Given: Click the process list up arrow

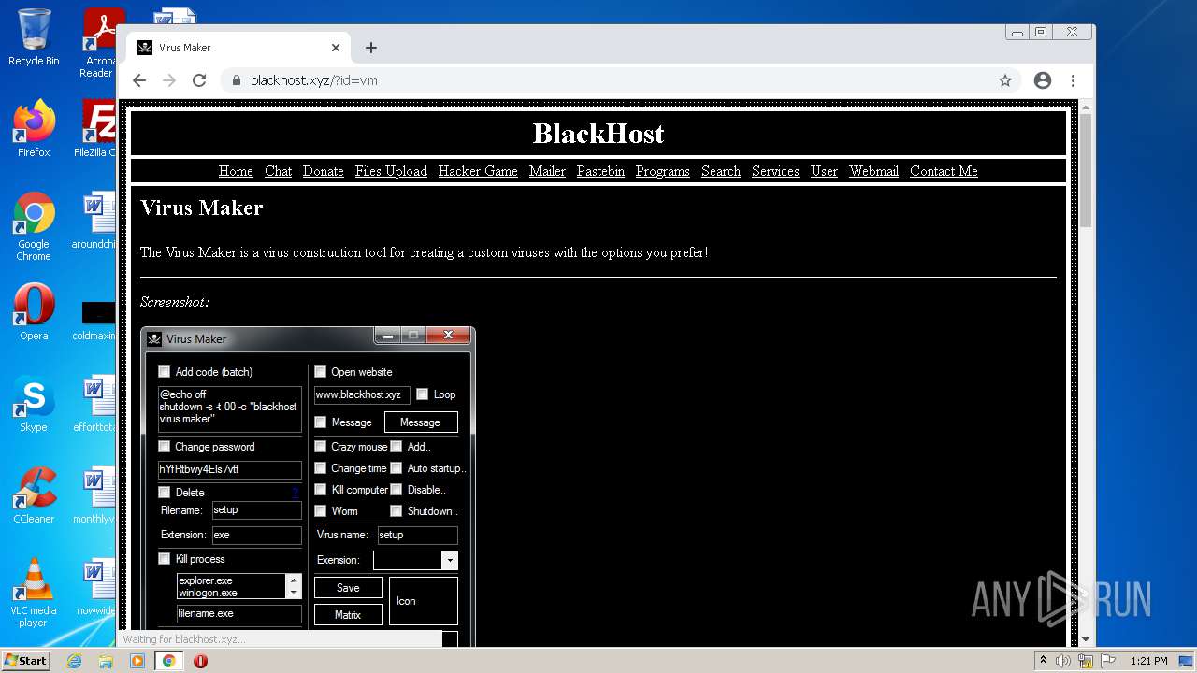Looking at the screenshot, I should click(294, 580).
